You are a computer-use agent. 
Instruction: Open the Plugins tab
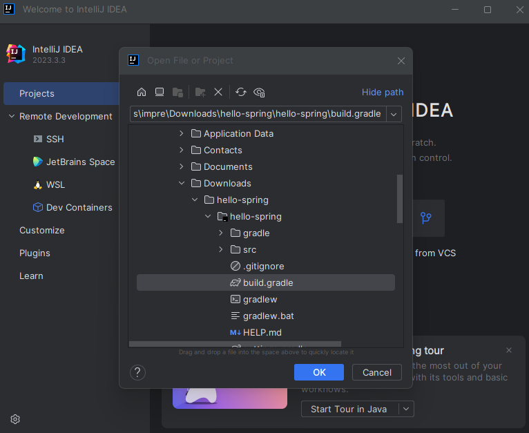[35, 253]
